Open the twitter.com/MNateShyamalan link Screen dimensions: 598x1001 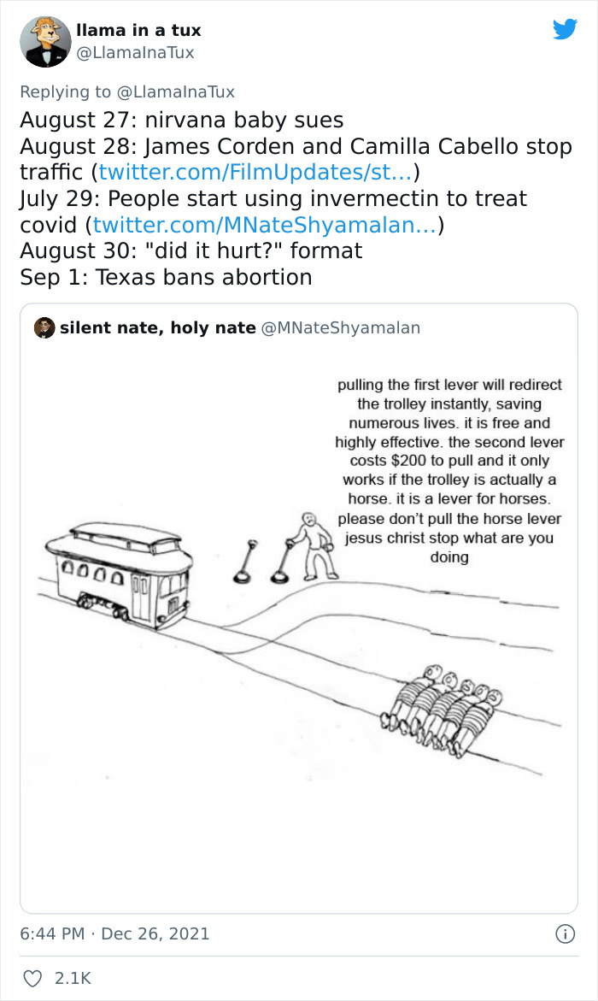coord(265,225)
